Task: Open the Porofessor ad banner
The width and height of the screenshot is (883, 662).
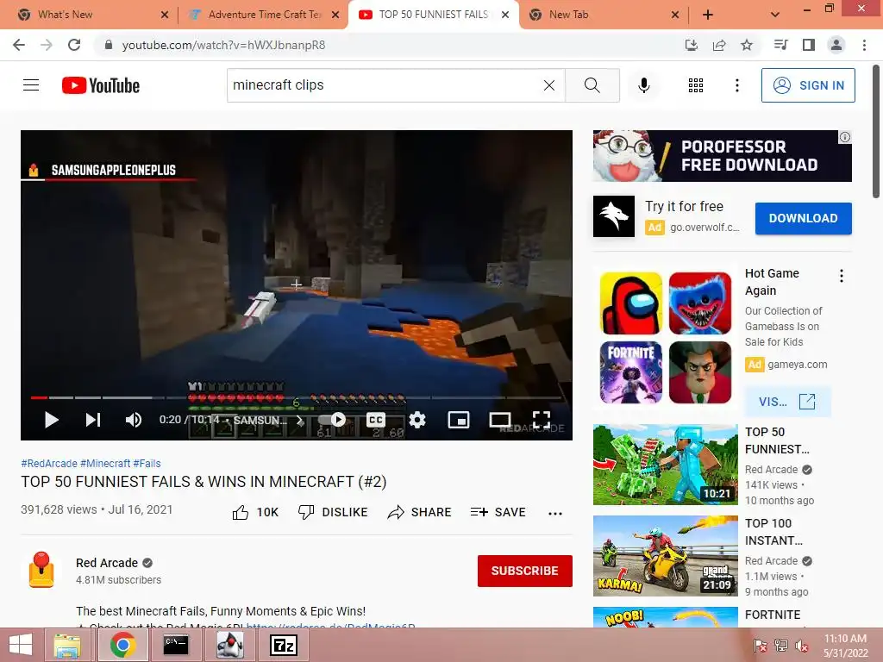Action: pyautogui.click(x=722, y=156)
